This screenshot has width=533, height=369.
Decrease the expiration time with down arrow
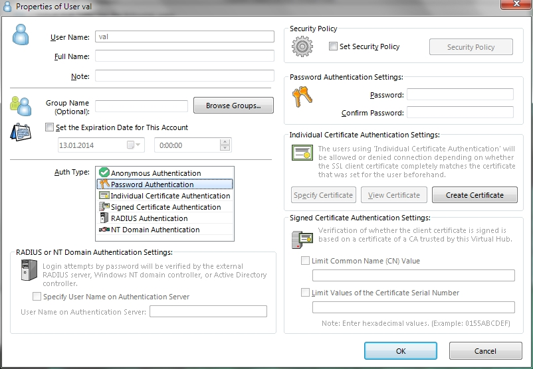coord(225,148)
